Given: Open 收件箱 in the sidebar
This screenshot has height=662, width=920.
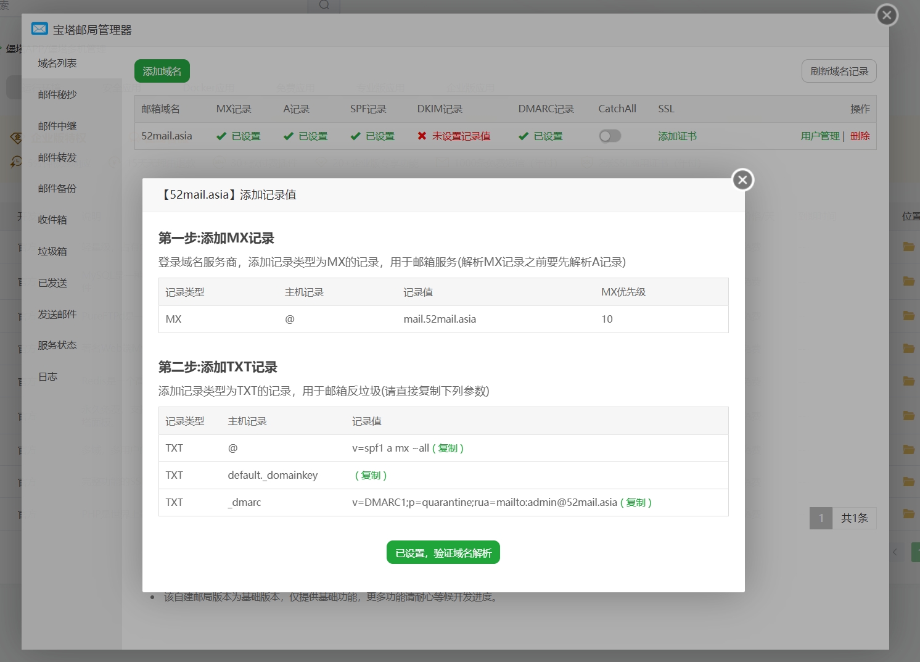Looking at the screenshot, I should click(x=56, y=220).
